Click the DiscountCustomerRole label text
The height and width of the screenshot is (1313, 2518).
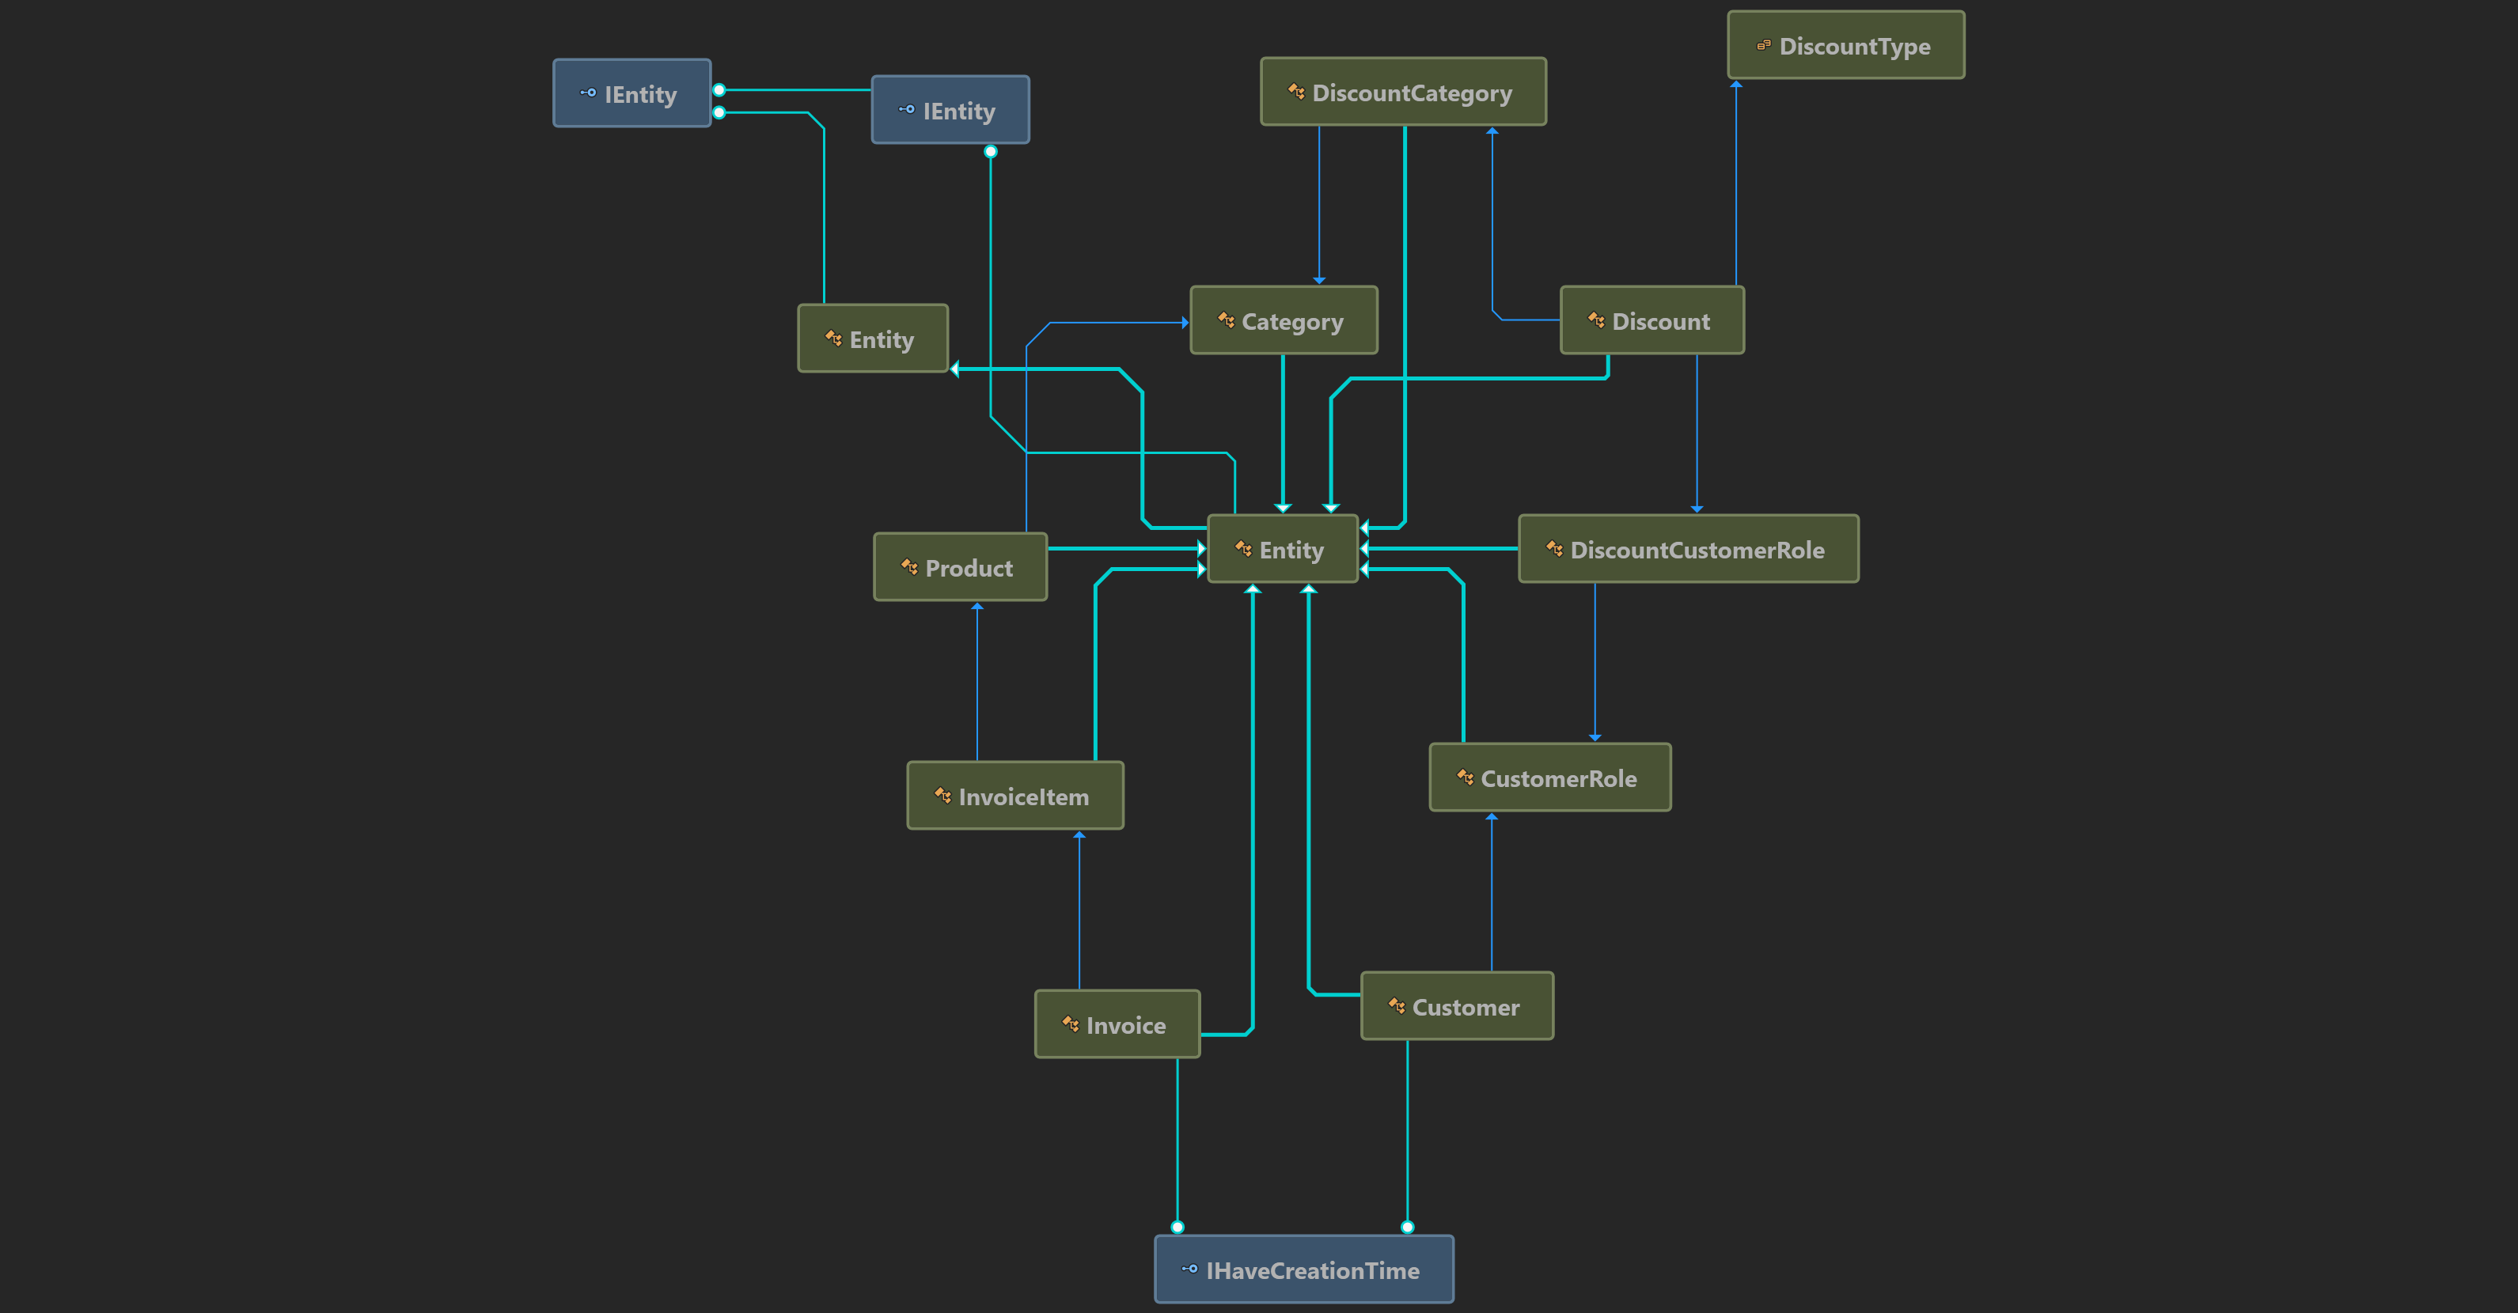[1697, 550]
